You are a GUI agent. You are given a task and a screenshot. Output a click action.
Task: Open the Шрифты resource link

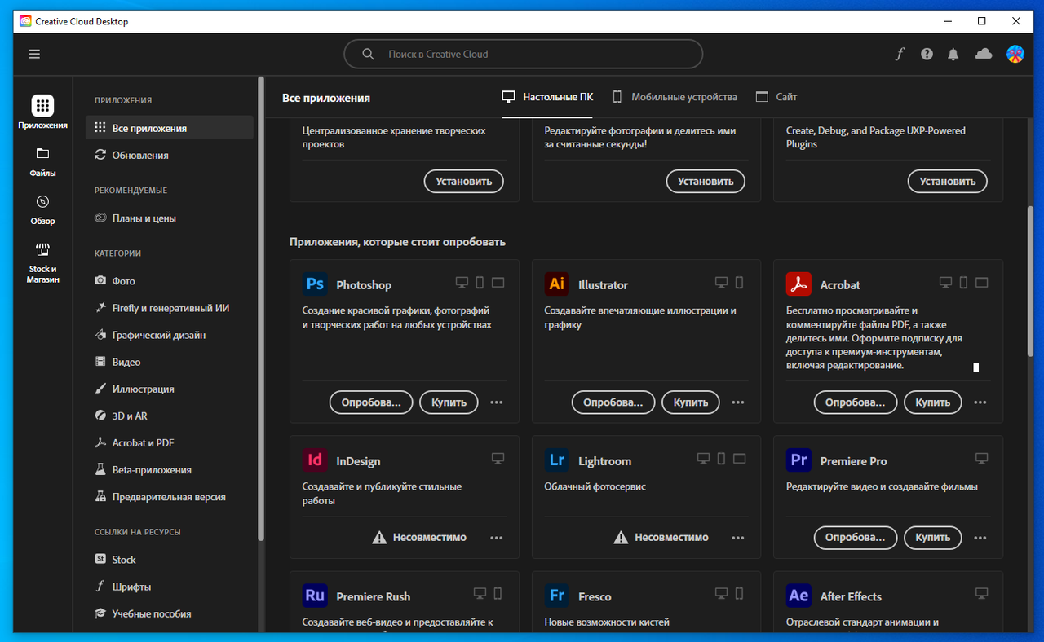[170, 587]
